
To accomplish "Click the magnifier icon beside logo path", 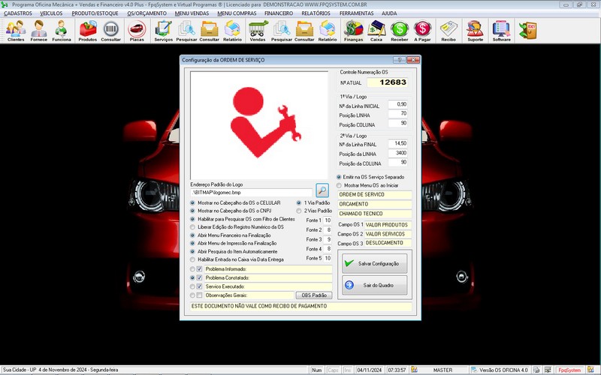I will 322,190.
